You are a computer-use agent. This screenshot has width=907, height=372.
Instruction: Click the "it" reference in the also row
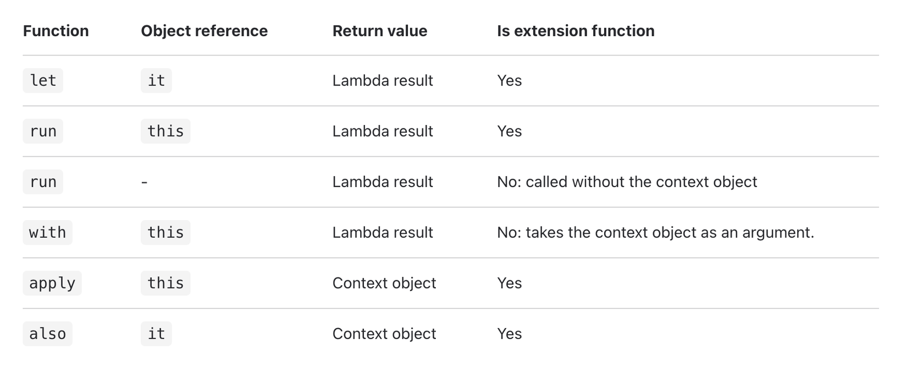(156, 334)
